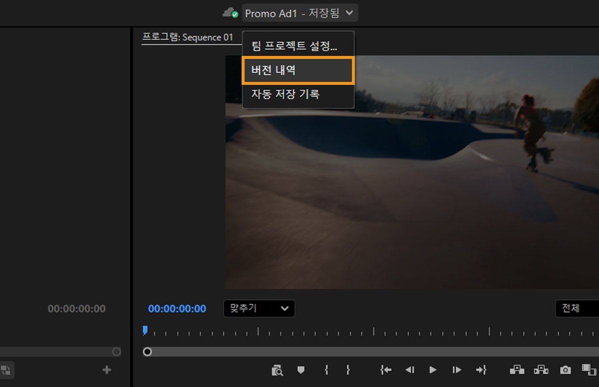This screenshot has height=387, width=599.
Task: Extract the selected range from the sequence
Action: point(541,370)
